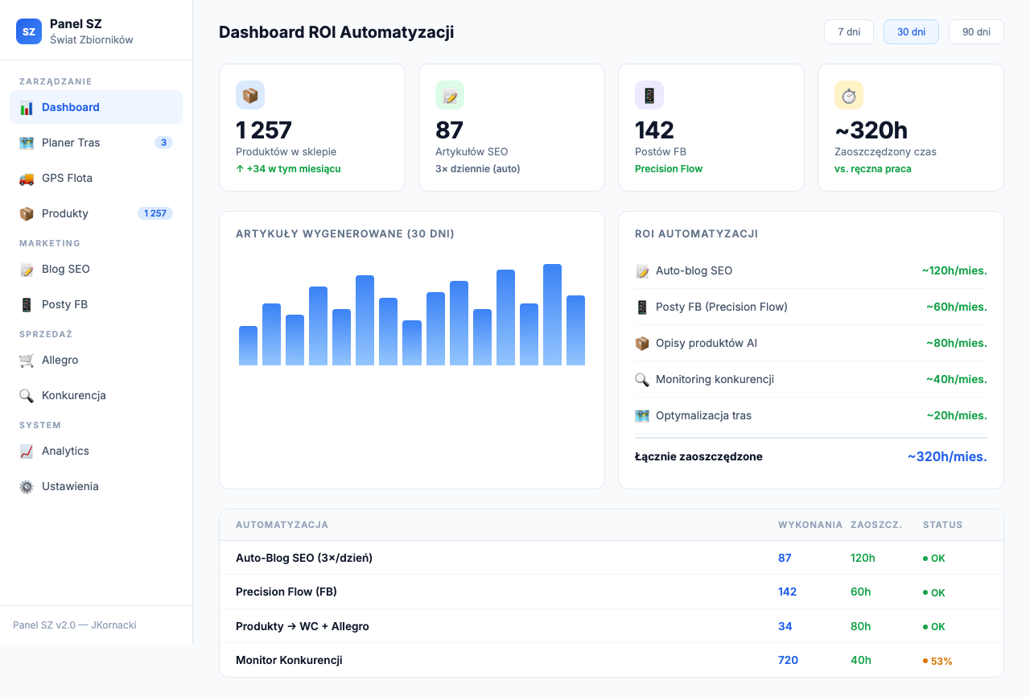
Task: Switch to the 7 dni view
Action: (848, 31)
